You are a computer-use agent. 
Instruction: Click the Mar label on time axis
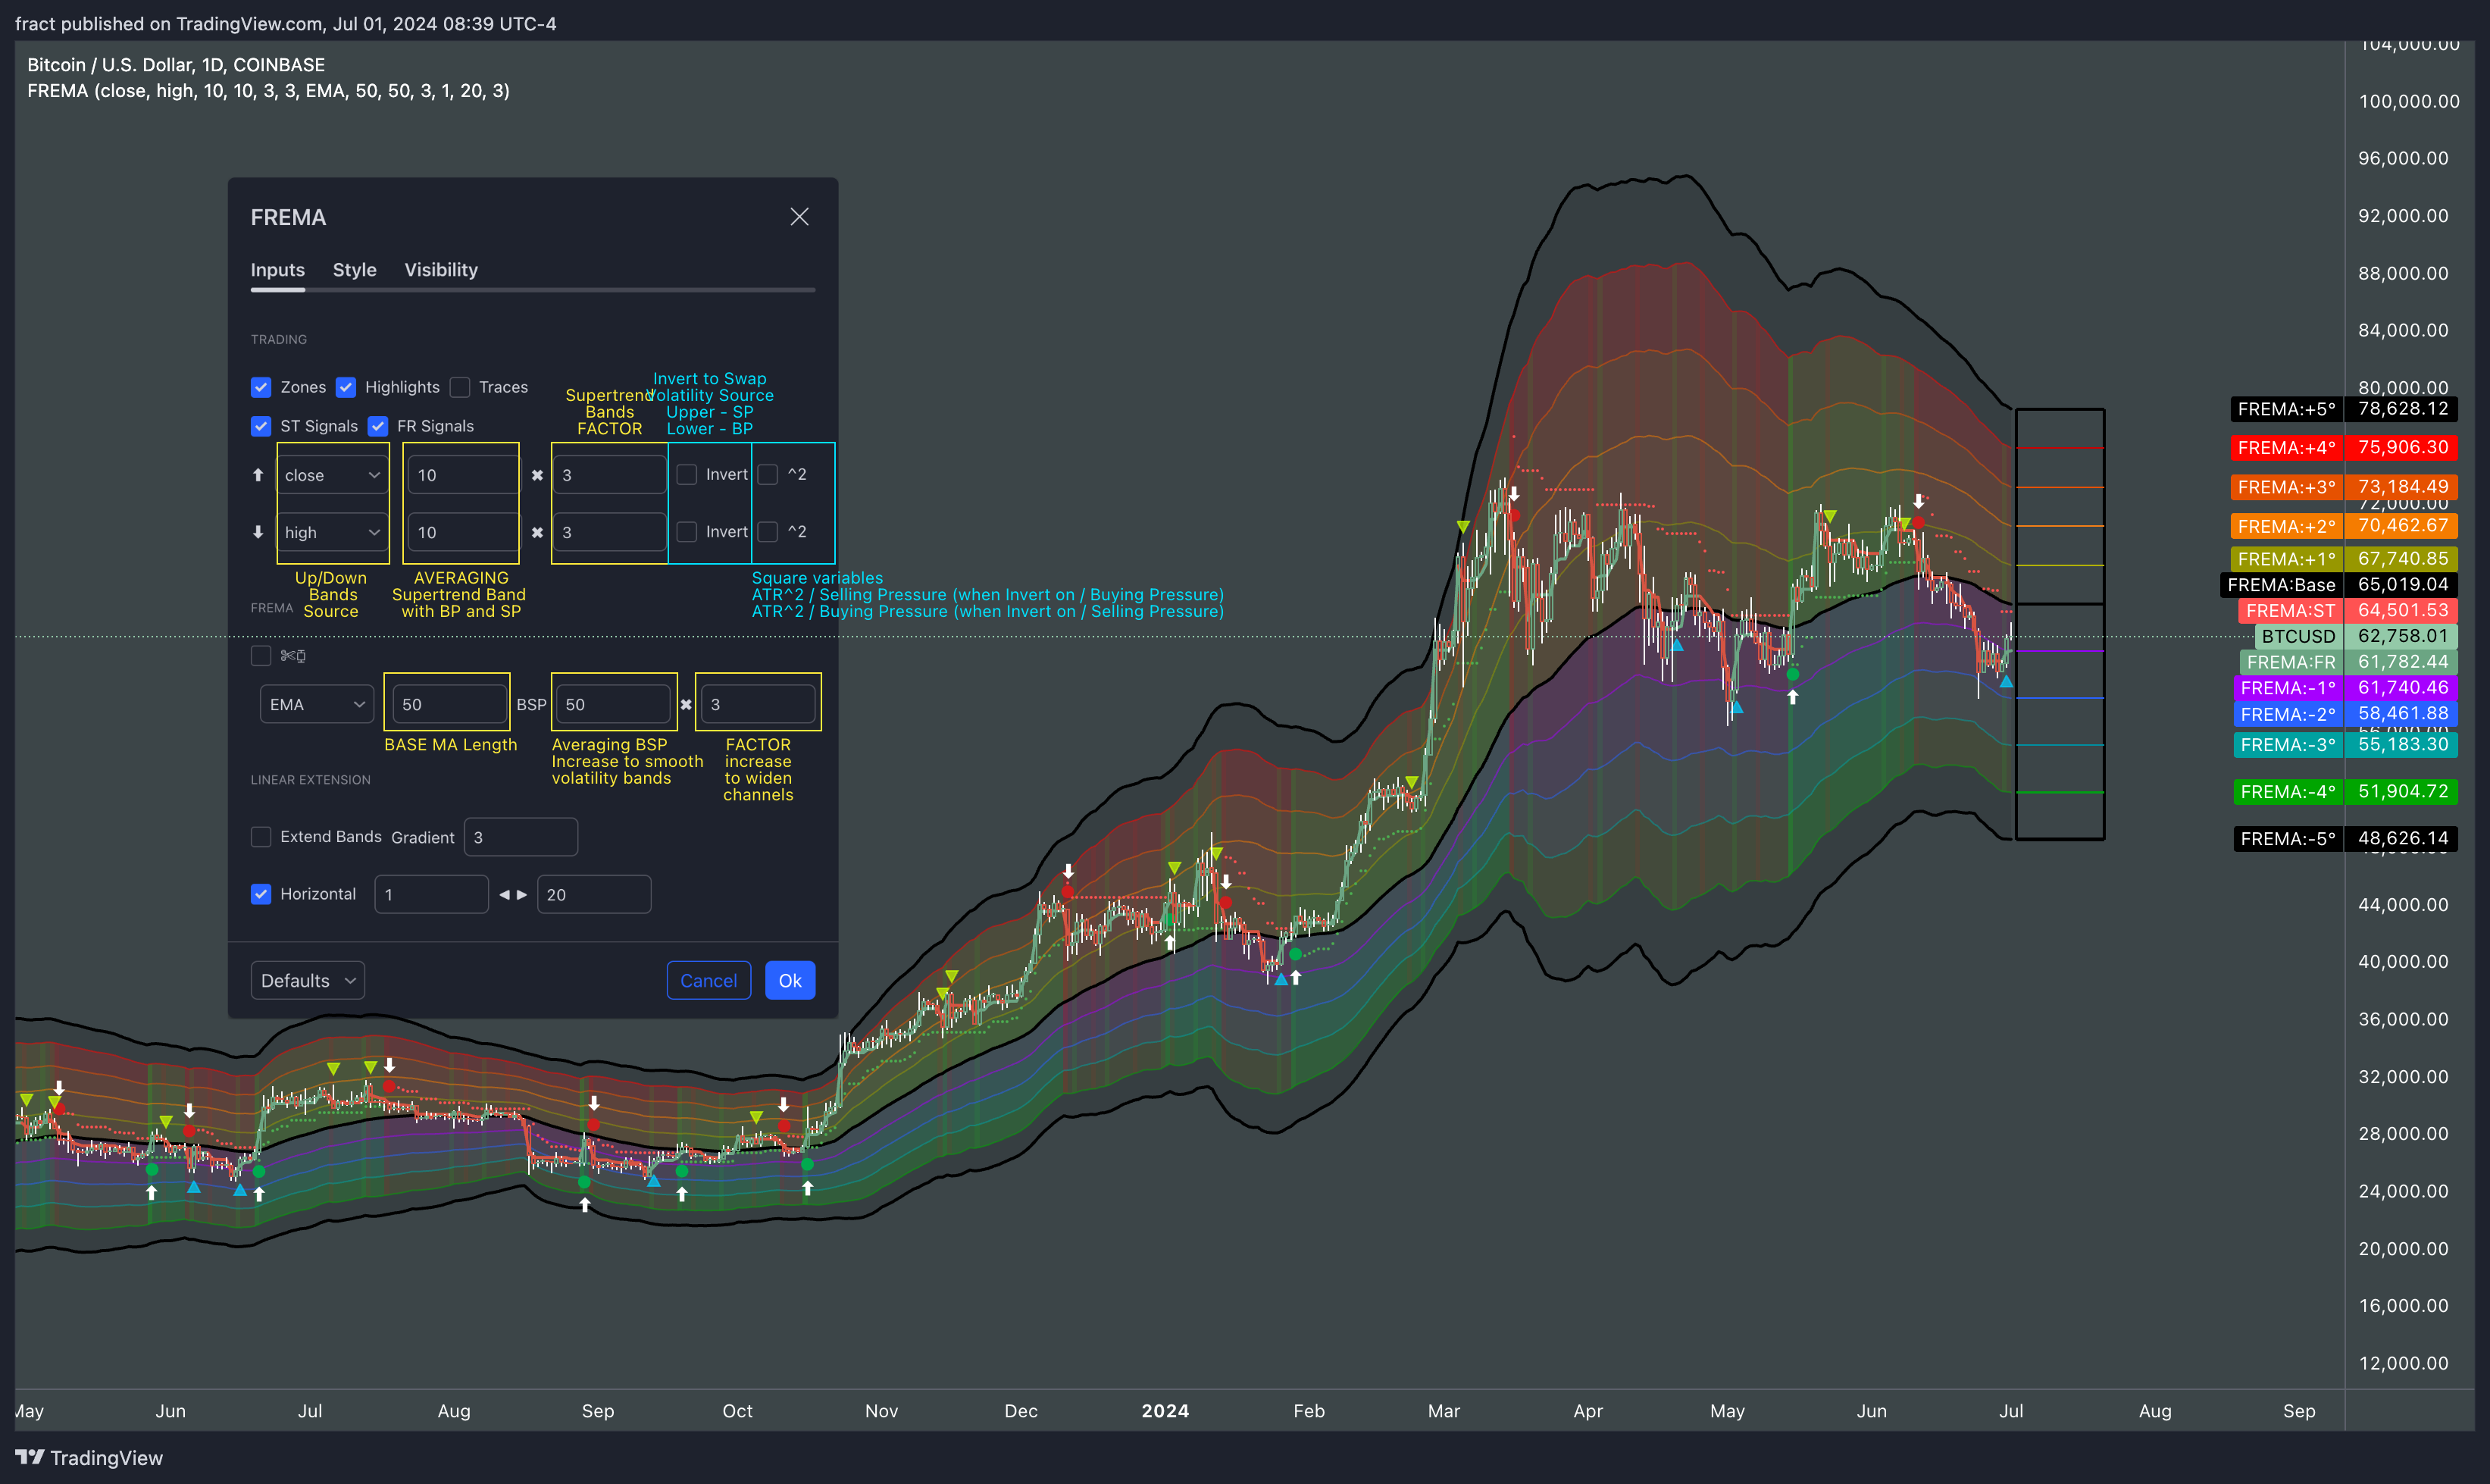pos(1444,1411)
